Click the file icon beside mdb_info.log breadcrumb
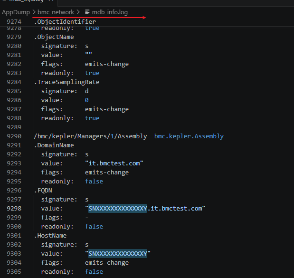 (87, 12)
